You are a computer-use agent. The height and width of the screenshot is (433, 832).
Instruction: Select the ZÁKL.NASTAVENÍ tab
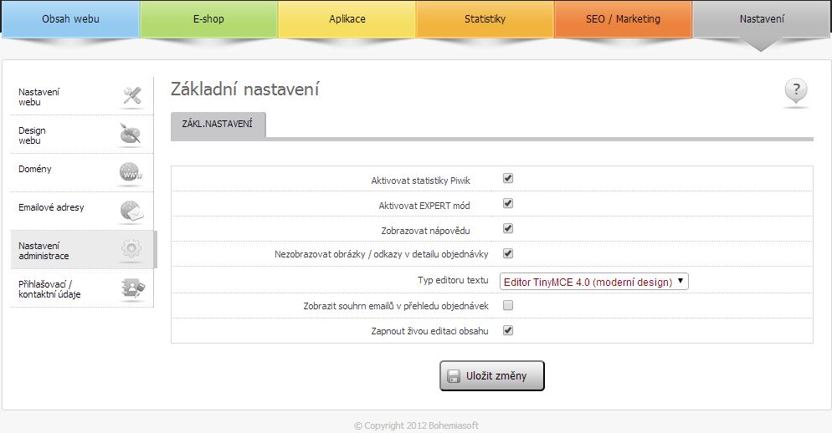click(218, 125)
